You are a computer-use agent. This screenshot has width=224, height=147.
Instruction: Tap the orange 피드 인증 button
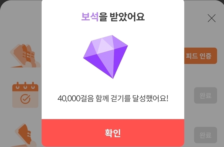[201, 56]
